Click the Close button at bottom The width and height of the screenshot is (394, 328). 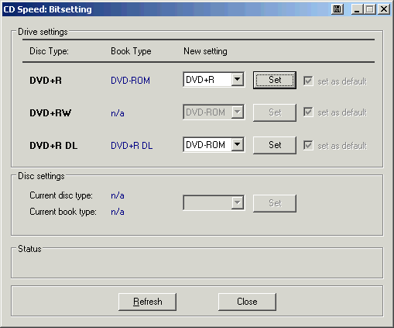click(x=247, y=302)
